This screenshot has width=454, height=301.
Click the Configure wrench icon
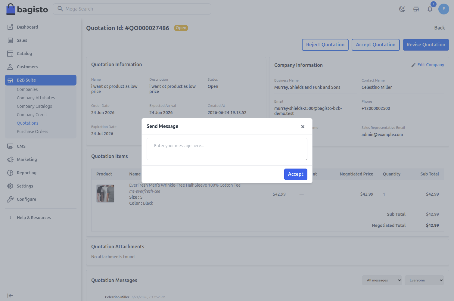[10, 199]
